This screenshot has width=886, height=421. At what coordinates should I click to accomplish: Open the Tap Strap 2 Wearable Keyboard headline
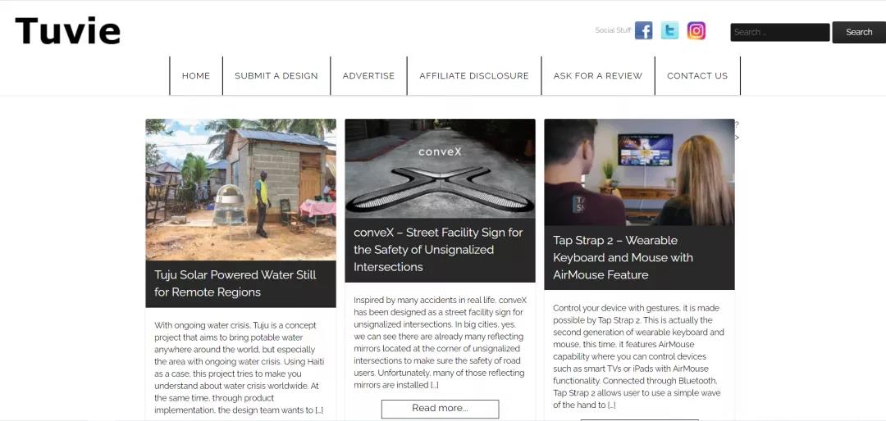click(x=623, y=257)
